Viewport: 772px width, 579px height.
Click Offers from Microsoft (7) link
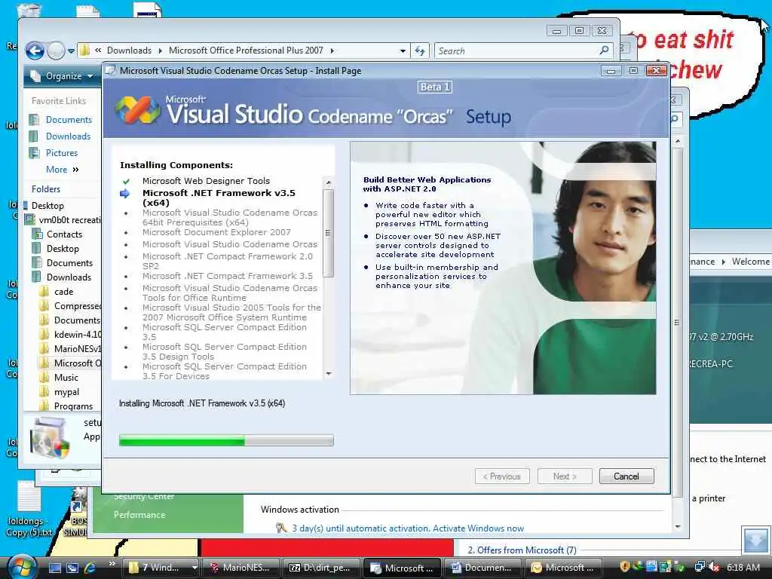[522, 550]
